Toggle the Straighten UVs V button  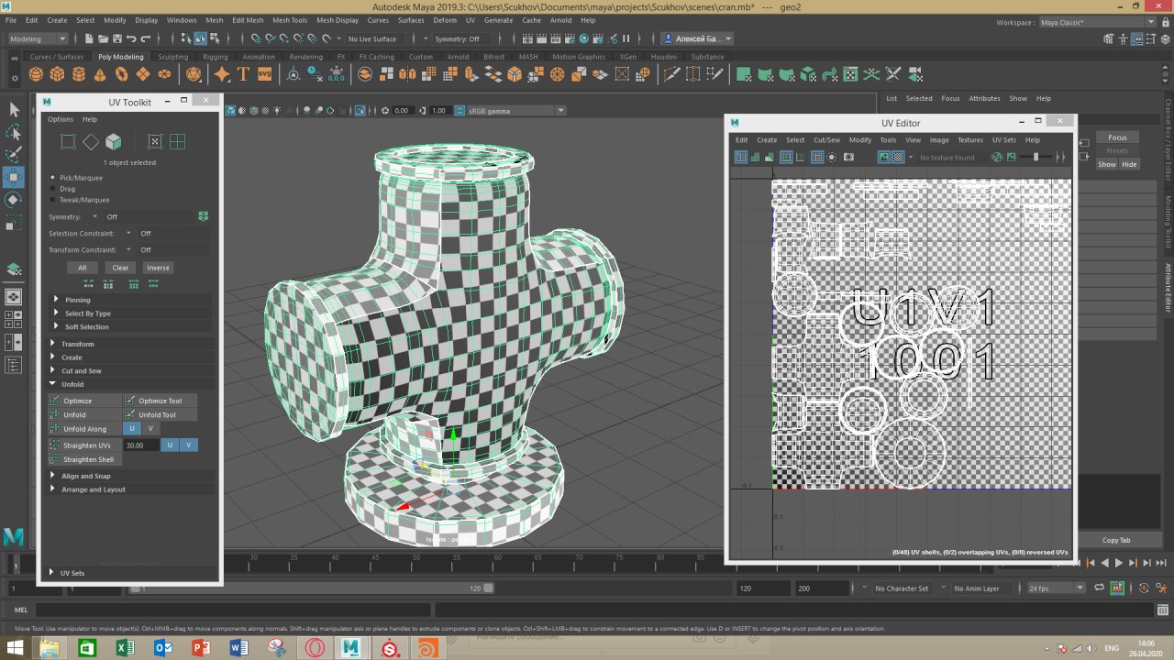point(188,445)
